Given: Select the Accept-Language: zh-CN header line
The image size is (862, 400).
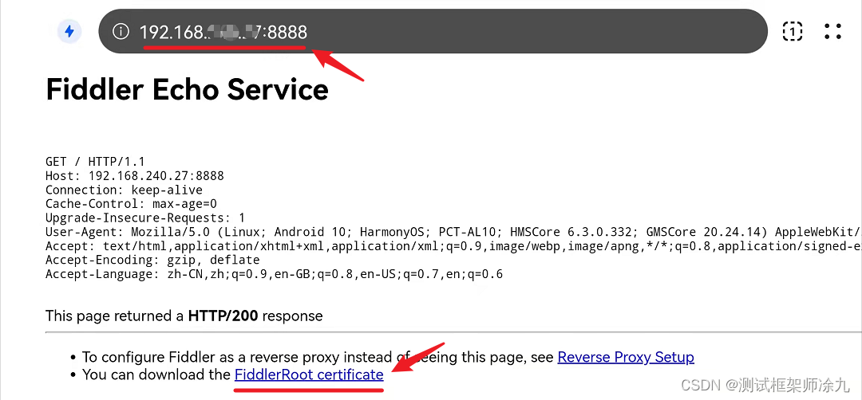Looking at the screenshot, I should point(274,274).
